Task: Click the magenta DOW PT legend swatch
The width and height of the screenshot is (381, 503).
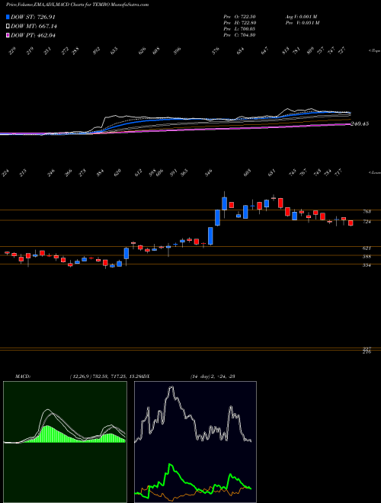Action: (x=8, y=35)
